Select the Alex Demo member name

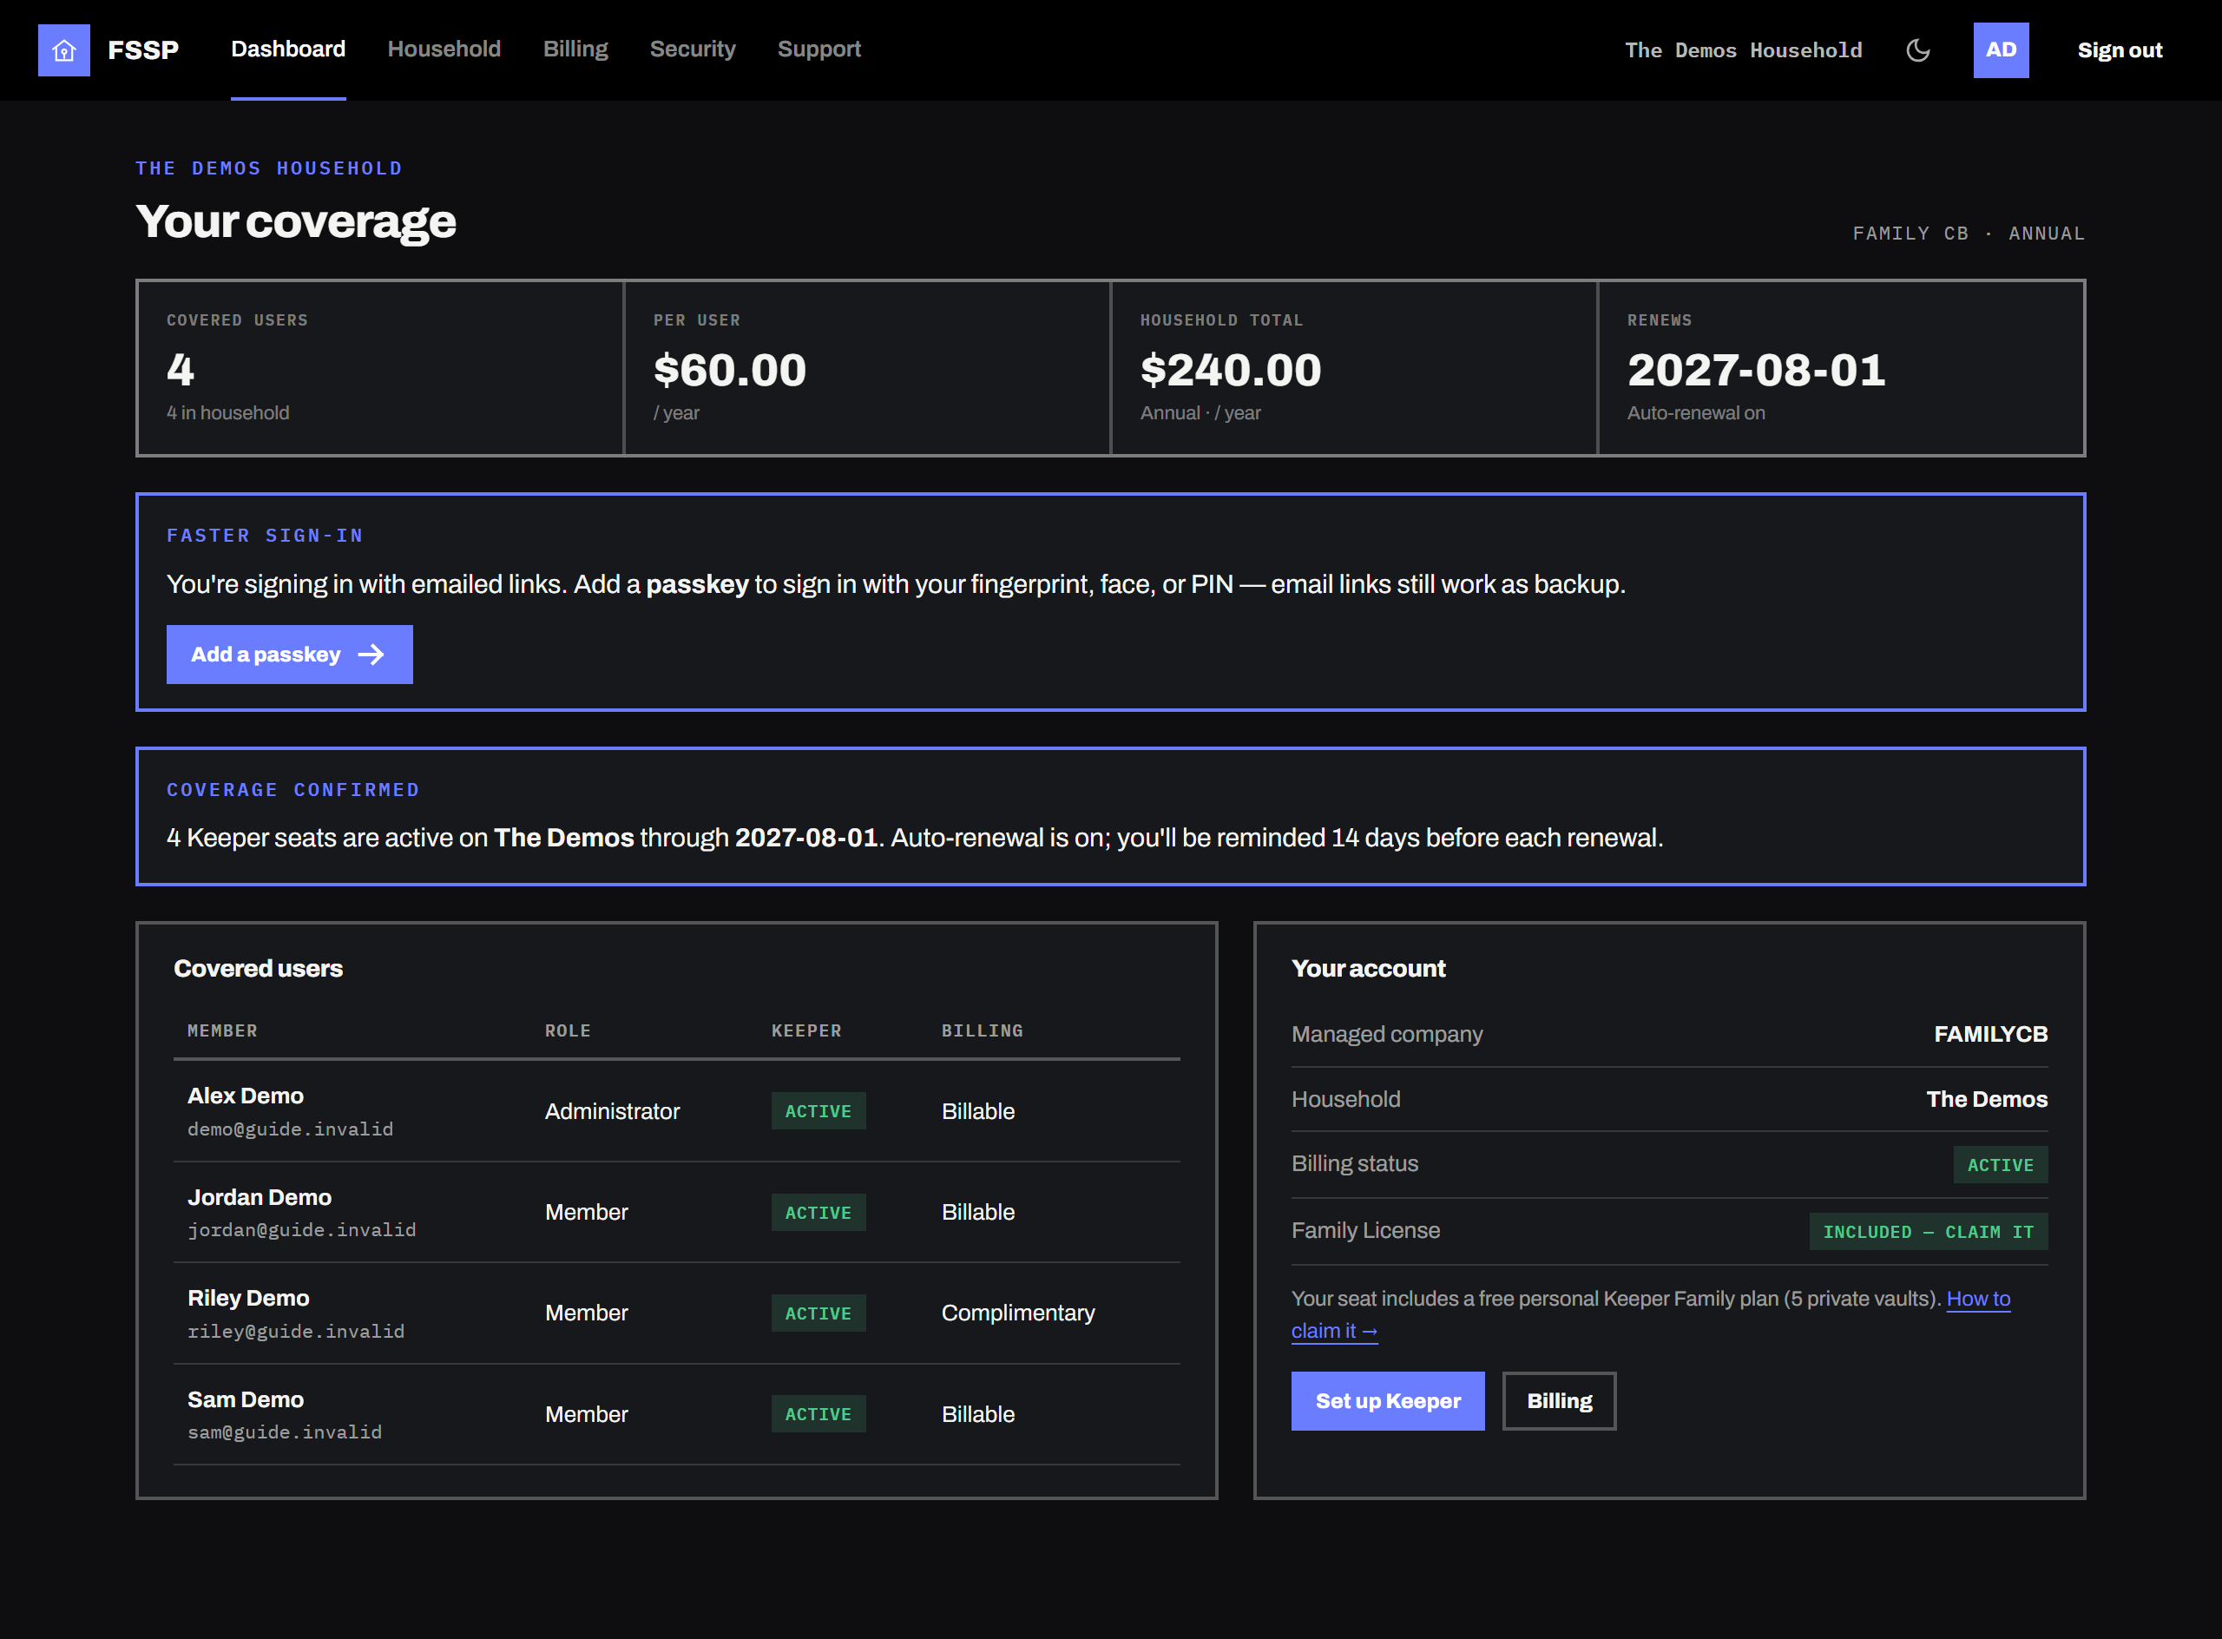tap(245, 1095)
